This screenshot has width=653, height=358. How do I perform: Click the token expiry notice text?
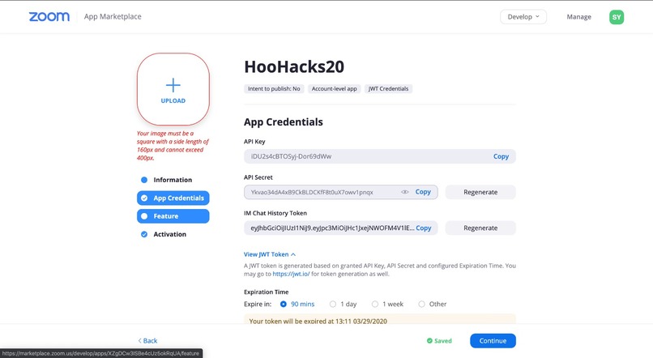coord(318,321)
